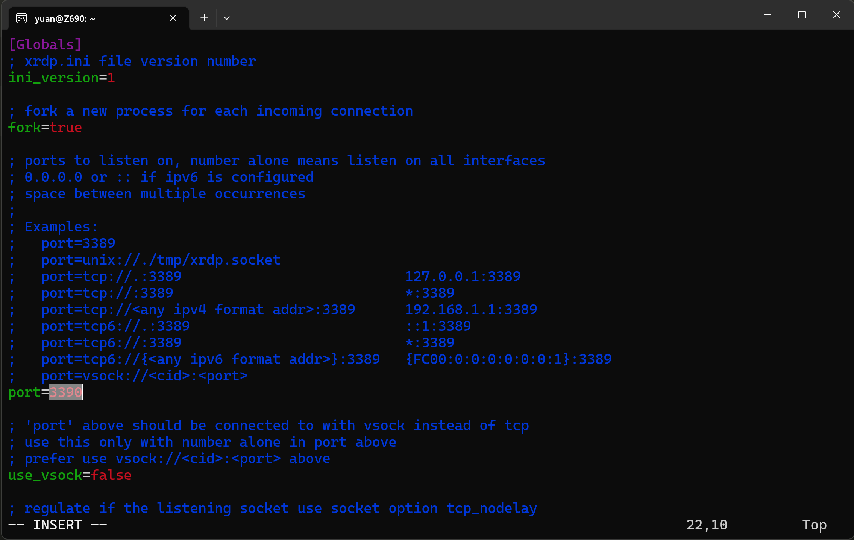
Task: Click the 192.168.1.1:3389 example text
Action: pos(471,309)
